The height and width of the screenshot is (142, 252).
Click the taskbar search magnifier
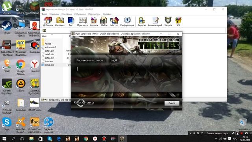(13, 138)
